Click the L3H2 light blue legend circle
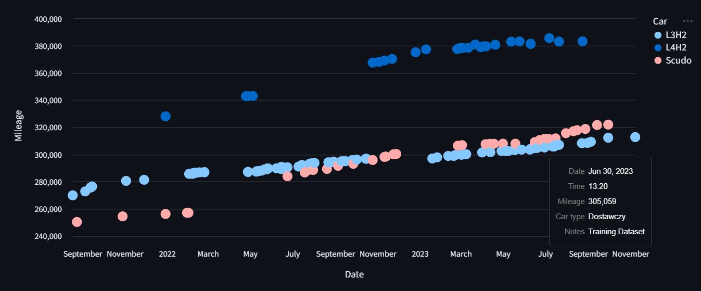701x291 pixels. click(x=658, y=35)
